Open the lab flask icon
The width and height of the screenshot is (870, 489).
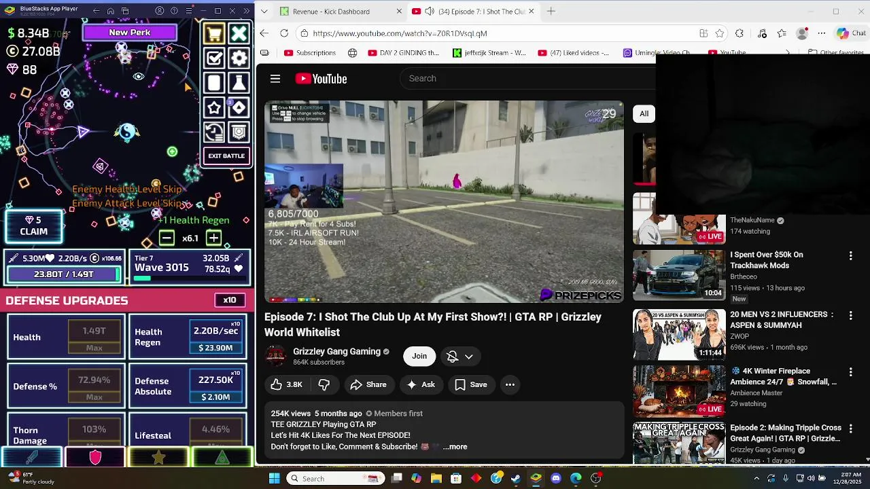pos(239,83)
